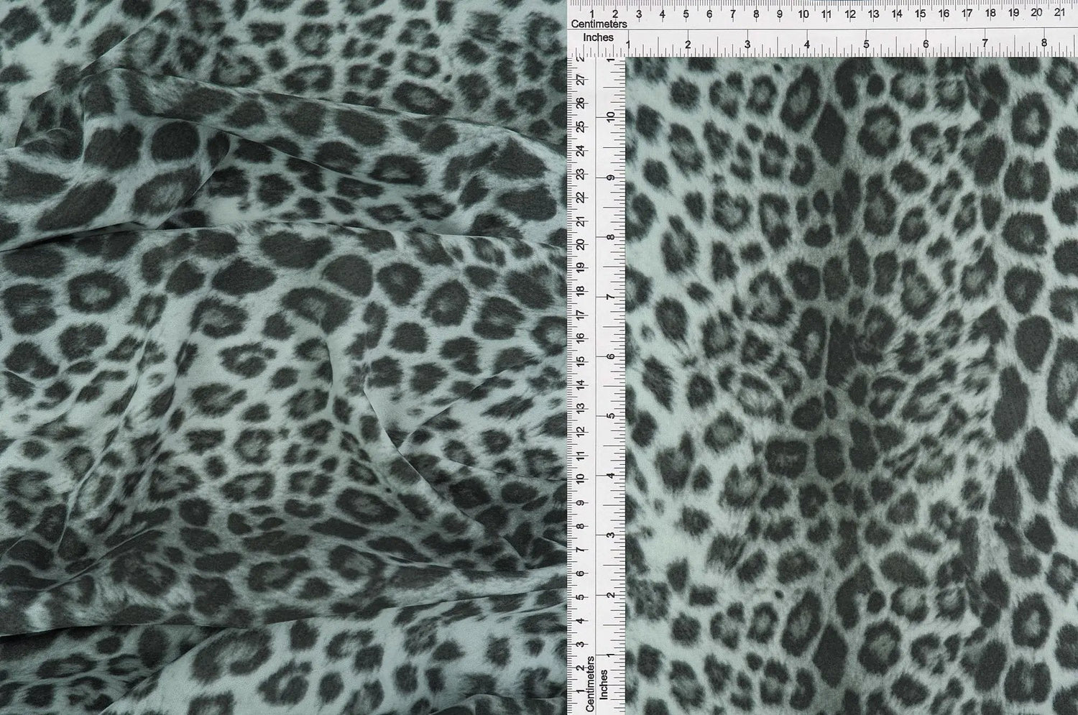1078x715 pixels.
Task: Click the 1 inch mark on the top ruler
Action: click(x=629, y=45)
